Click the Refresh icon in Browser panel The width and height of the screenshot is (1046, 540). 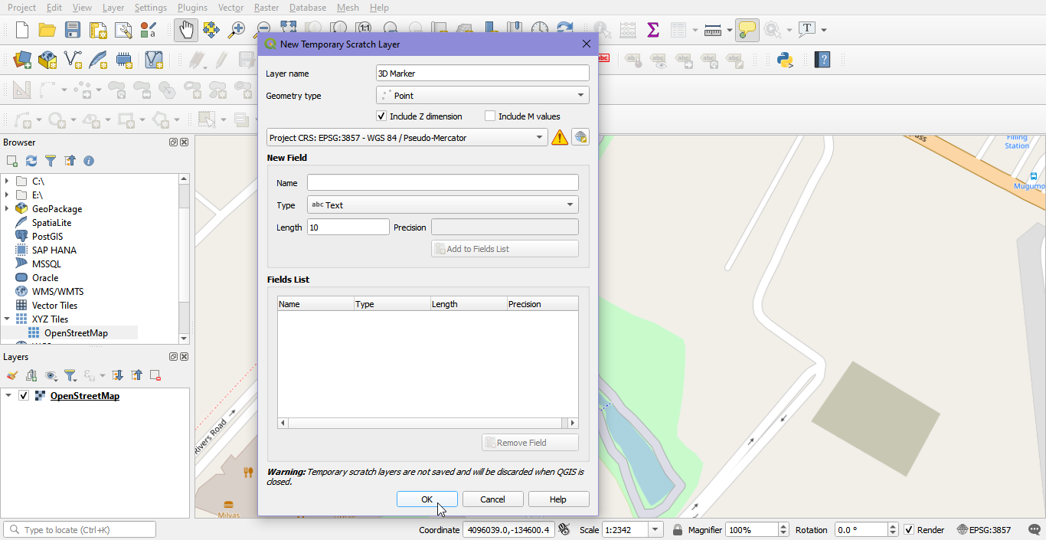tap(31, 161)
